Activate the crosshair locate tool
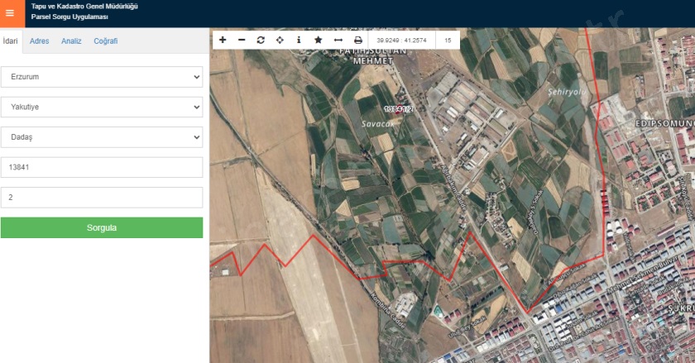This screenshot has width=695, height=363. [280, 40]
